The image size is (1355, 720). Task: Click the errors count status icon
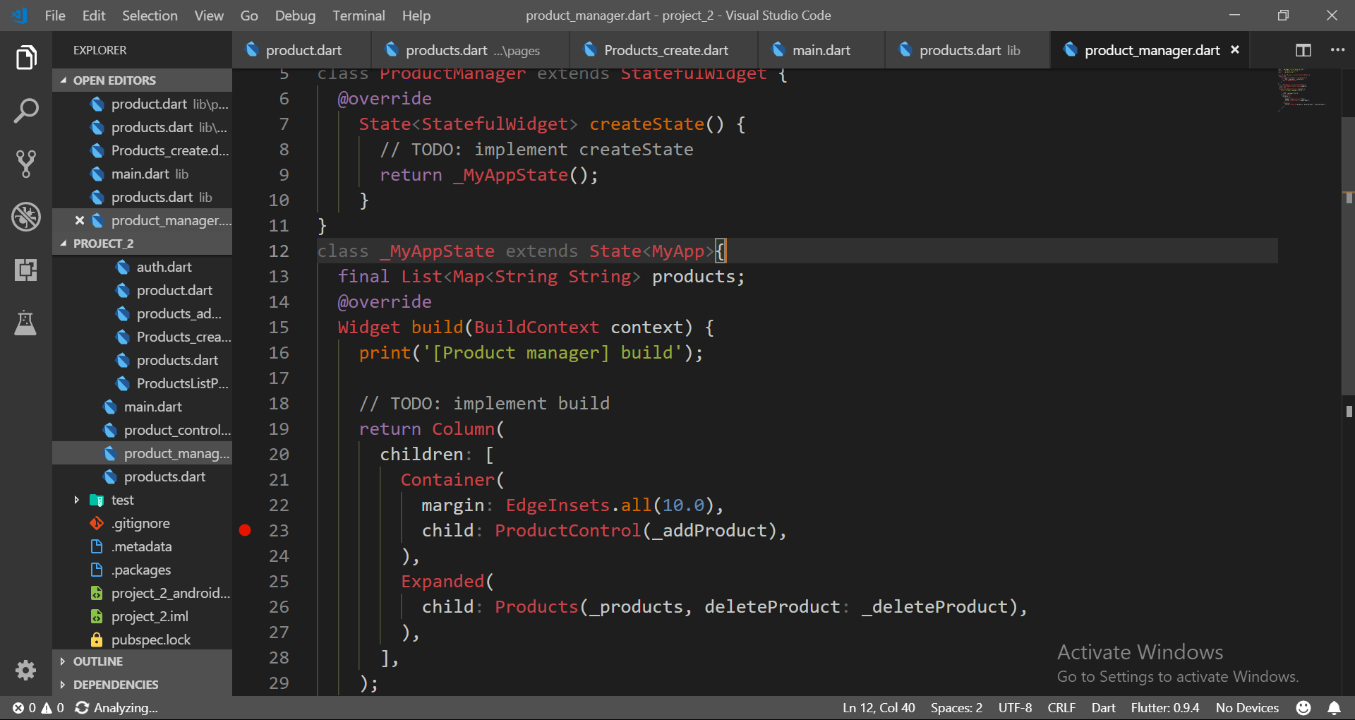(x=24, y=707)
